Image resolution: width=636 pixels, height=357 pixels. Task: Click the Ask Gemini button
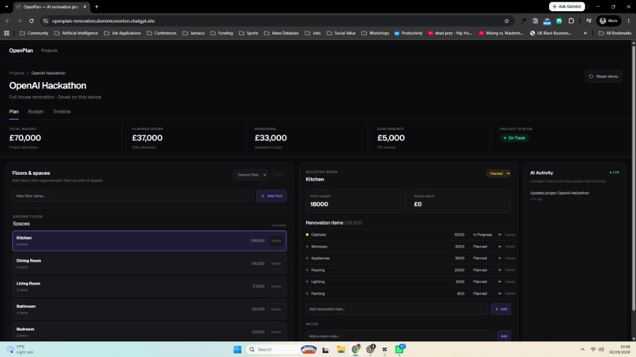click(x=567, y=6)
